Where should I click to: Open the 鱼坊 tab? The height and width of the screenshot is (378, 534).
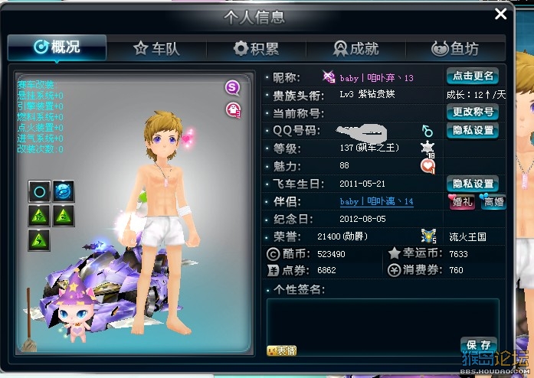click(455, 49)
